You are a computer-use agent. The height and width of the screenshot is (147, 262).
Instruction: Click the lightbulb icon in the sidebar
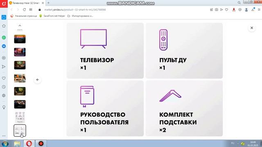pos(4,107)
